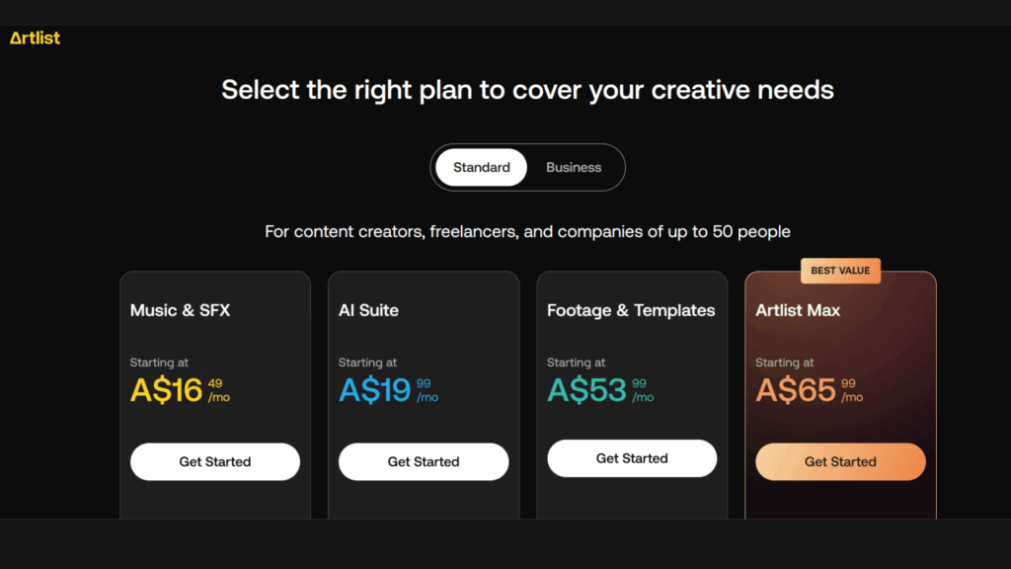This screenshot has width=1011, height=569.
Task: Click the A$53 monthly price
Action: coord(600,389)
